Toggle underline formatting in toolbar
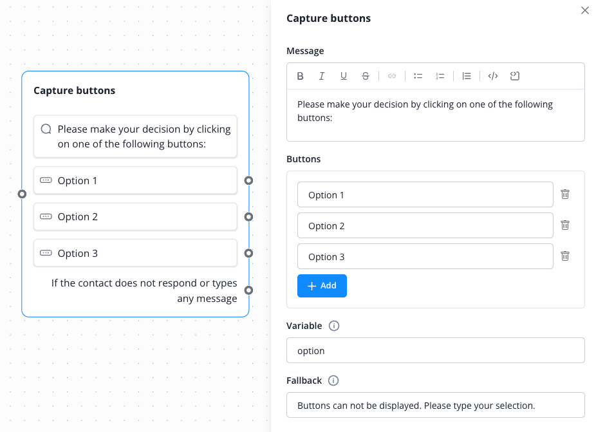The height and width of the screenshot is (432, 596). [344, 76]
